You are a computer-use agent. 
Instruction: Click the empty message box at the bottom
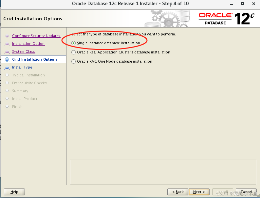coord(163,172)
